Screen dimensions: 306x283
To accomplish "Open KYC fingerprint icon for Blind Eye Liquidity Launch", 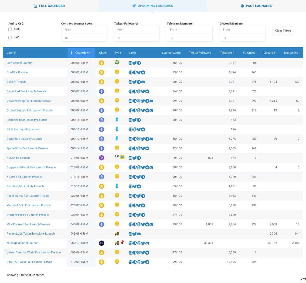I will 135,129.
